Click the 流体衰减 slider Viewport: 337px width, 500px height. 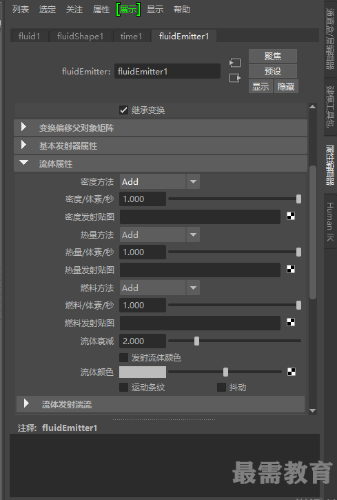click(x=235, y=341)
